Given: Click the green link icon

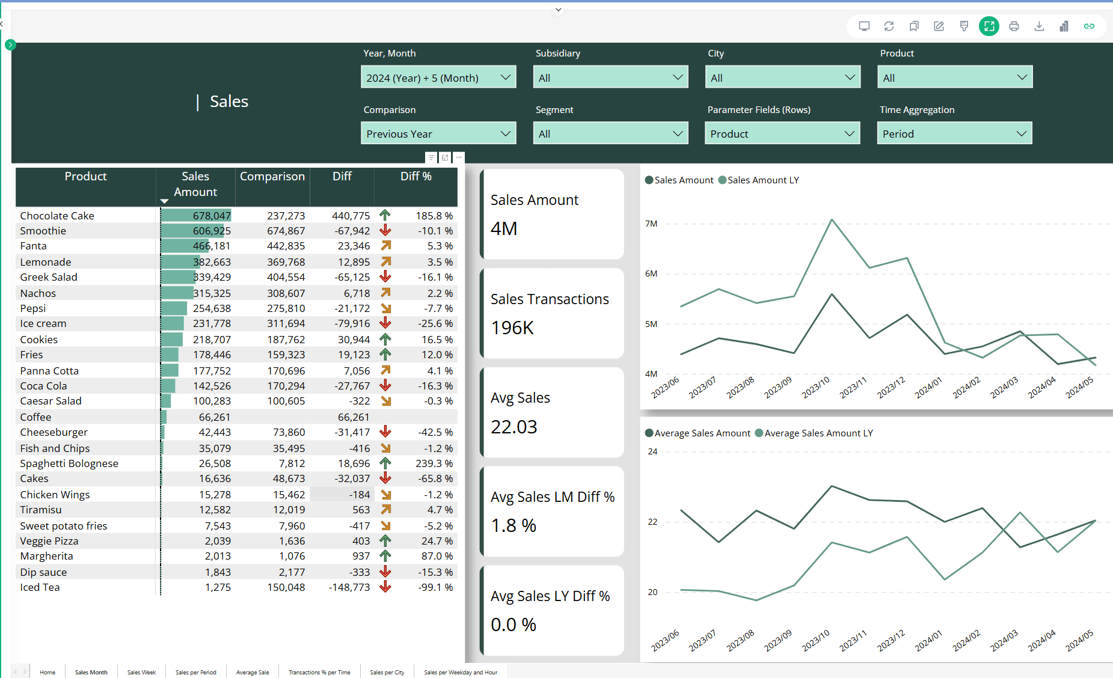Looking at the screenshot, I should pyautogui.click(x=1089, y=26).
